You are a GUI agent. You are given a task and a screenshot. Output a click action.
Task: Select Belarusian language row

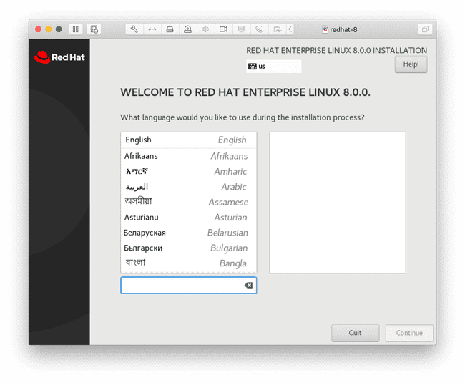189,233
